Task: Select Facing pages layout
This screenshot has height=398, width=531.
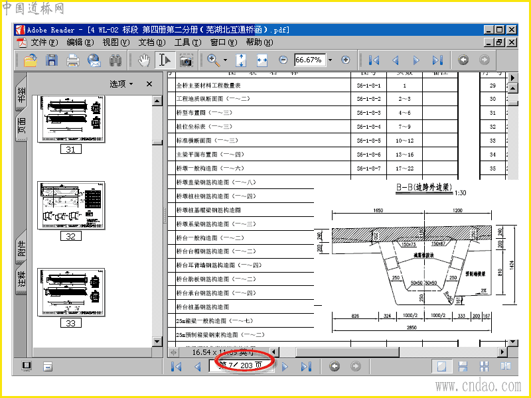Action: 506,366
